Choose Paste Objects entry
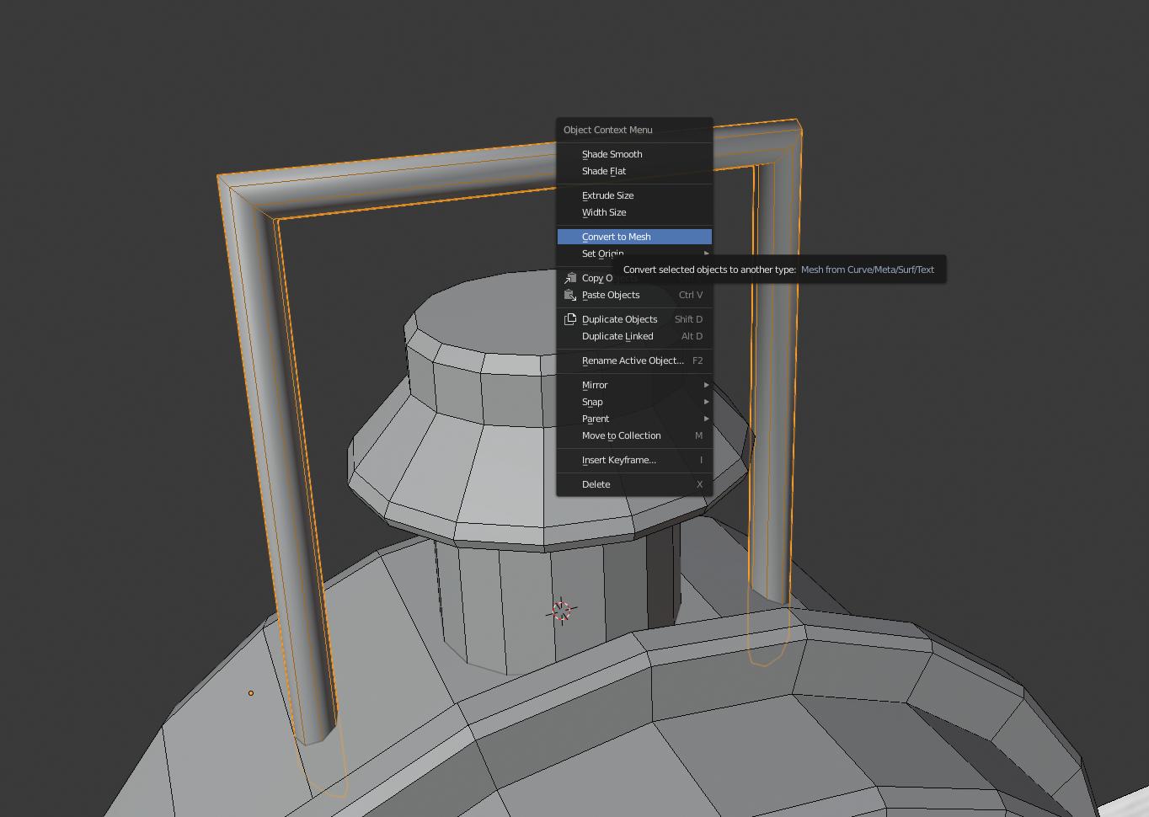 pos(634,295)
